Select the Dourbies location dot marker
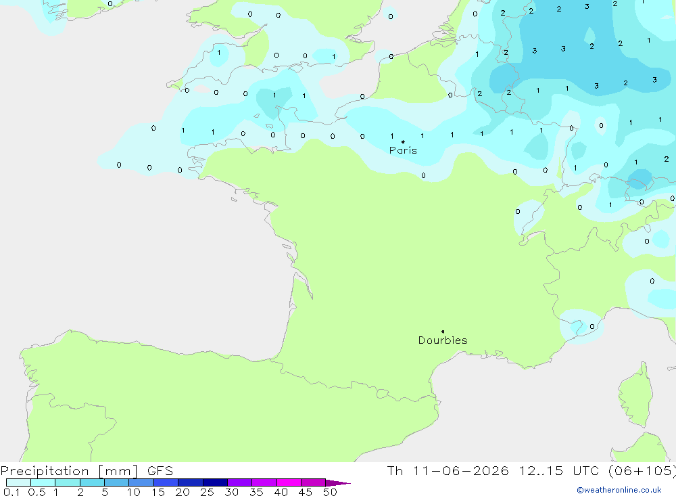This screenshot has width=676, height=496. click(443, 332)
